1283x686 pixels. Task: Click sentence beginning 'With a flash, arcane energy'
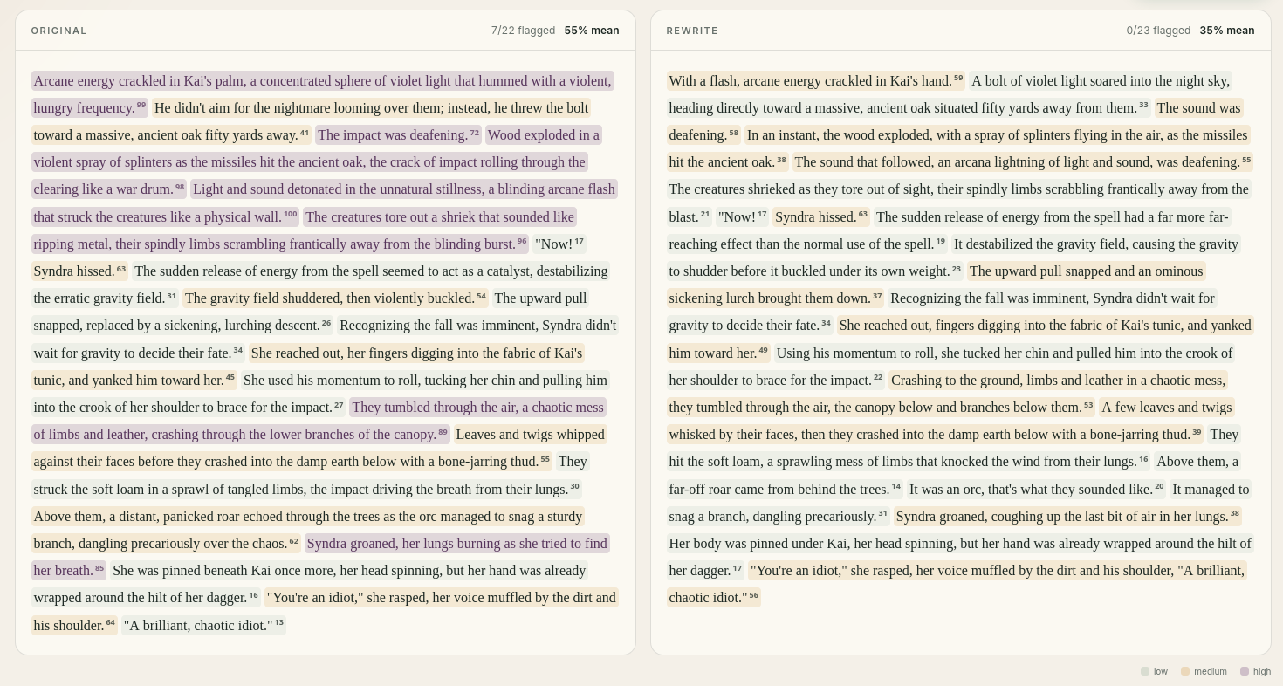coord(815,81)
